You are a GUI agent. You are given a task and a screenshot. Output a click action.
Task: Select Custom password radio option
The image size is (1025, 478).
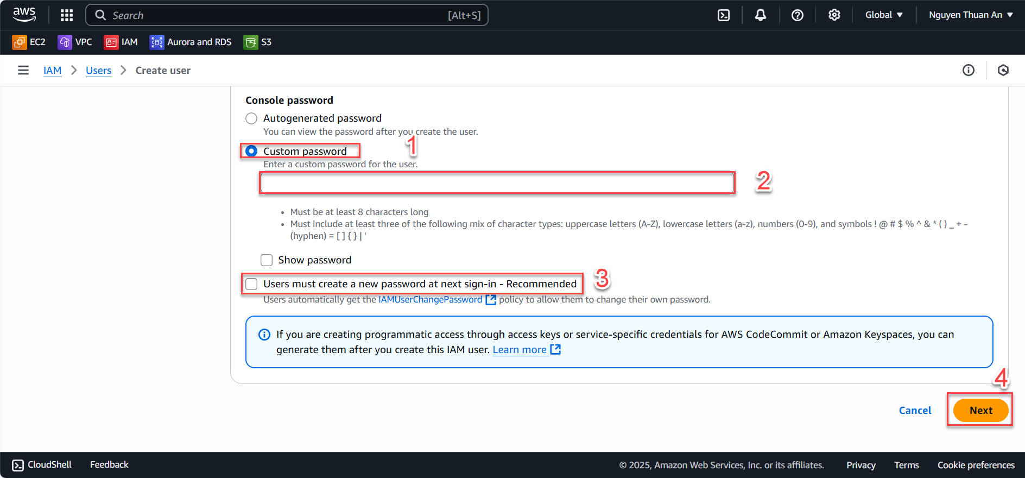251,151
